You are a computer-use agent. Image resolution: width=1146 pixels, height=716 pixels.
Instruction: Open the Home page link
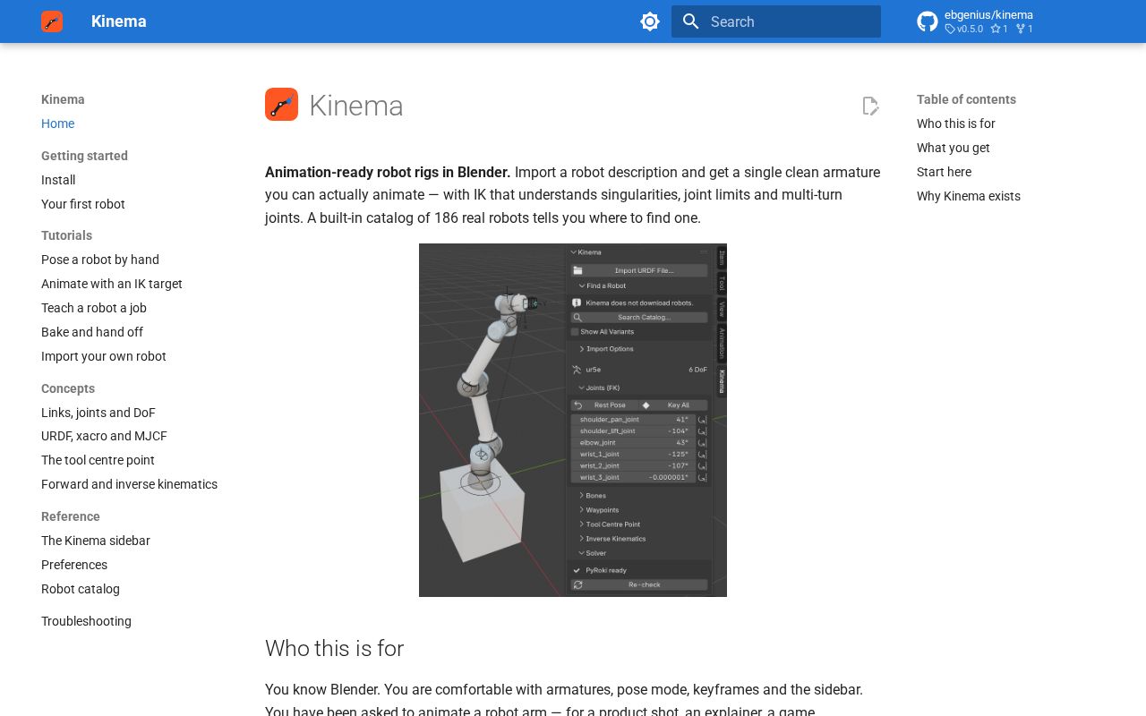[57, 124]
